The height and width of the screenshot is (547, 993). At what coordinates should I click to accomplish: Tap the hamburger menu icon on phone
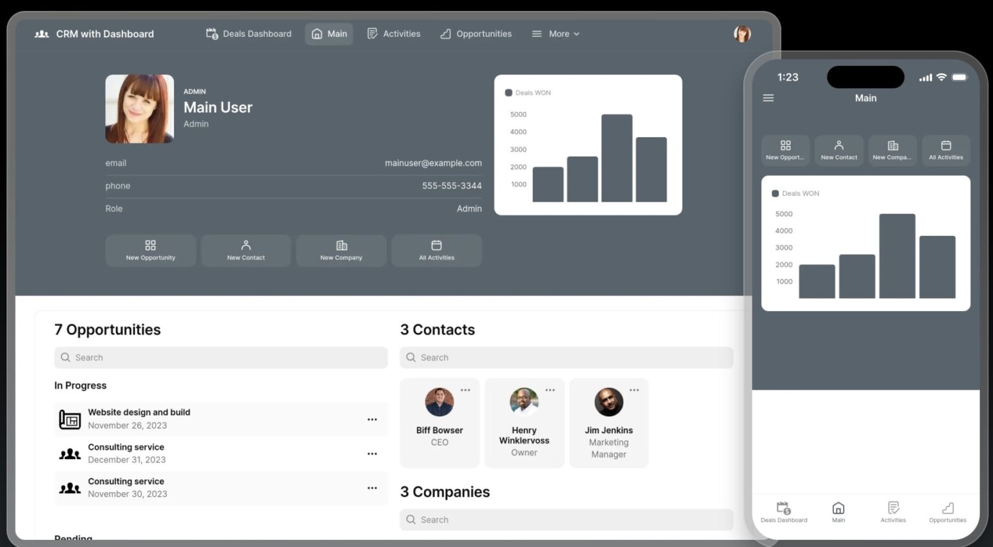[x=768, y=98]
